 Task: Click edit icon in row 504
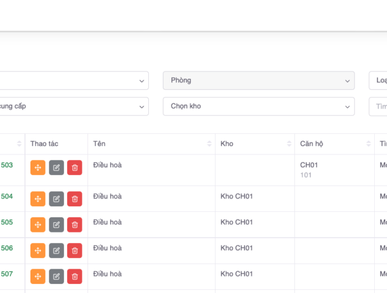pos(56,199)
